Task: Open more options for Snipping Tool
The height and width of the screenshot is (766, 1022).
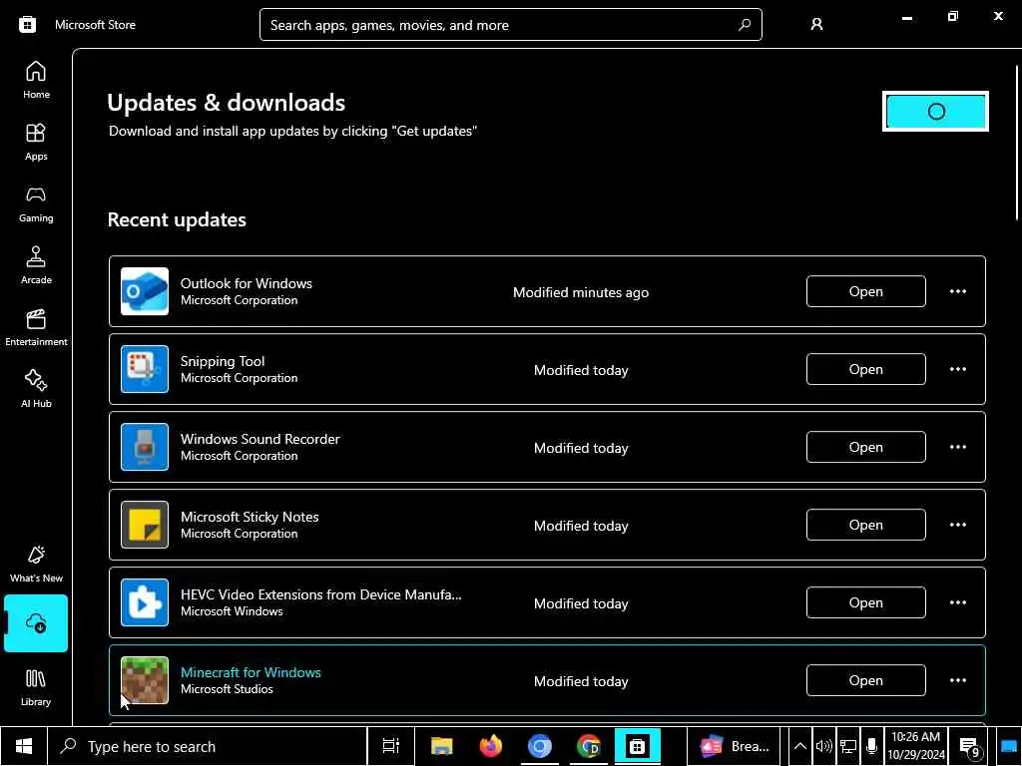Action: [x=957, y=369]
